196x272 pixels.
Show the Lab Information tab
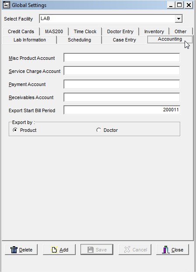coord(30,40)
